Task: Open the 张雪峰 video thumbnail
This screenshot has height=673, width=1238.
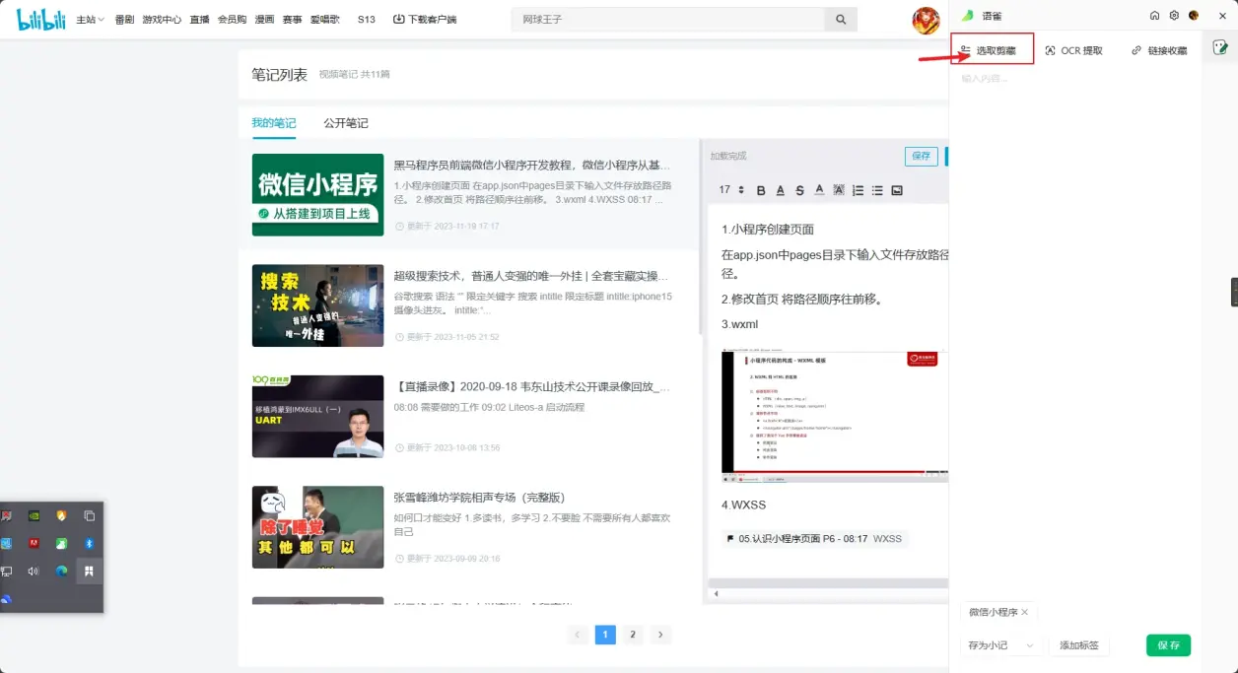Action: (317, 527)
